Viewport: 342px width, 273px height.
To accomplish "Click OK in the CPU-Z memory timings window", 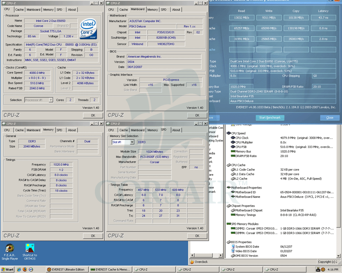I will pyautogui.click(x=93, y=236).
